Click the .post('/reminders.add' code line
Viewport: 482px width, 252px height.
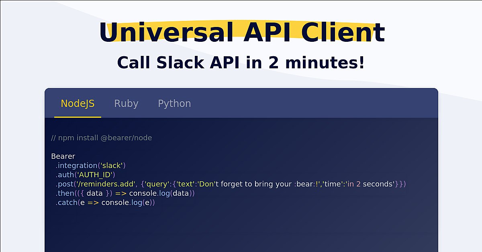coord(231,184)
